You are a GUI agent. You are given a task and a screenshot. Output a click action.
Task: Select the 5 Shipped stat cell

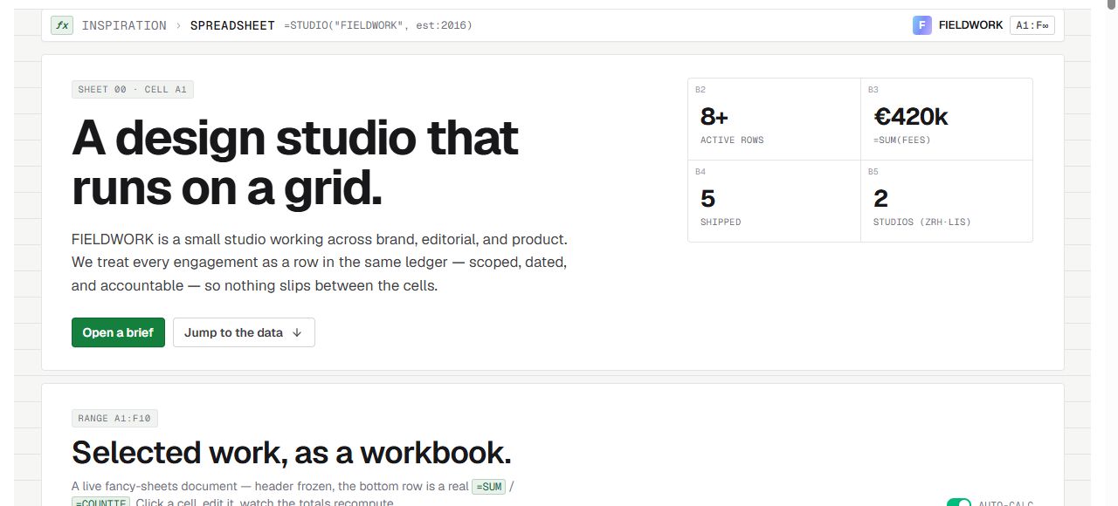click(x=774, y=202)
